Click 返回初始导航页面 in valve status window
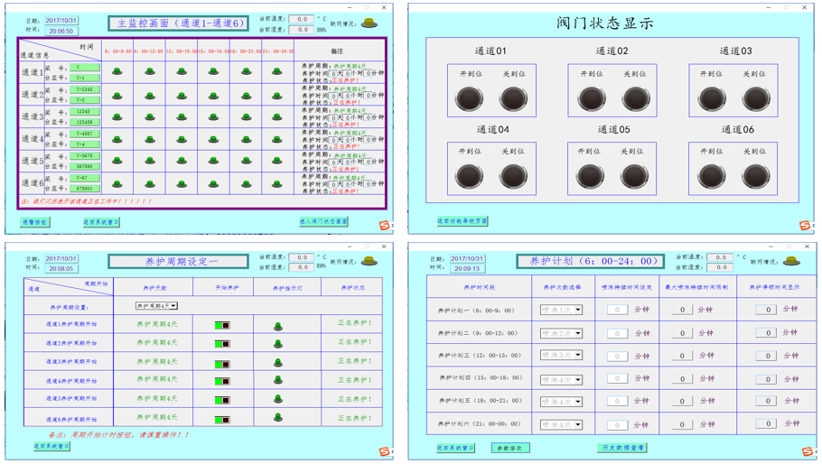The image size is (822, 464). point(462,221)
